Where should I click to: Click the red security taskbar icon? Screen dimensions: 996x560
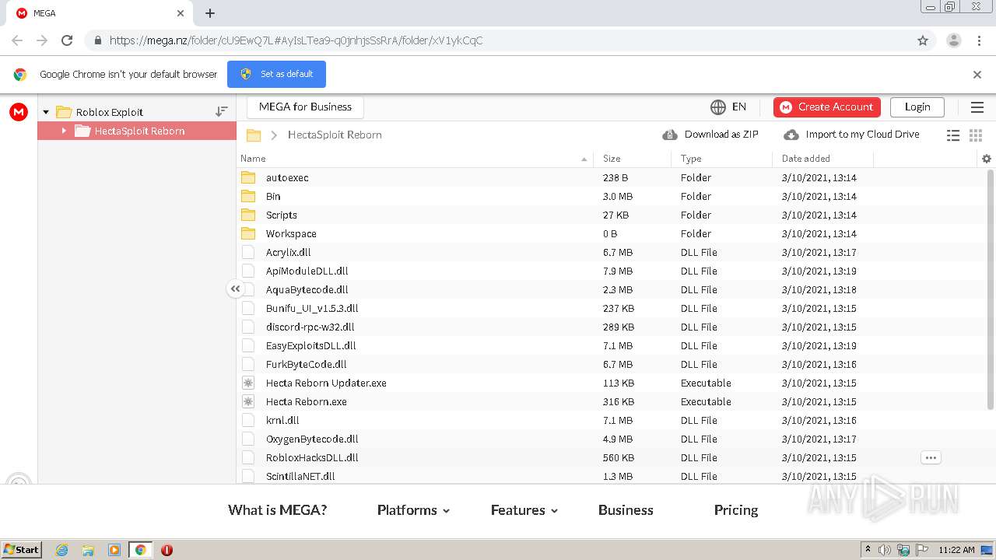click(x=167, y=550)
